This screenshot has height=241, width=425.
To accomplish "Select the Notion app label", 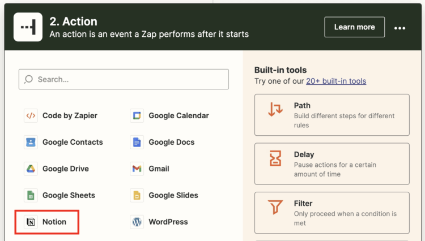I will pyautogui.click(x=54, y=222).
